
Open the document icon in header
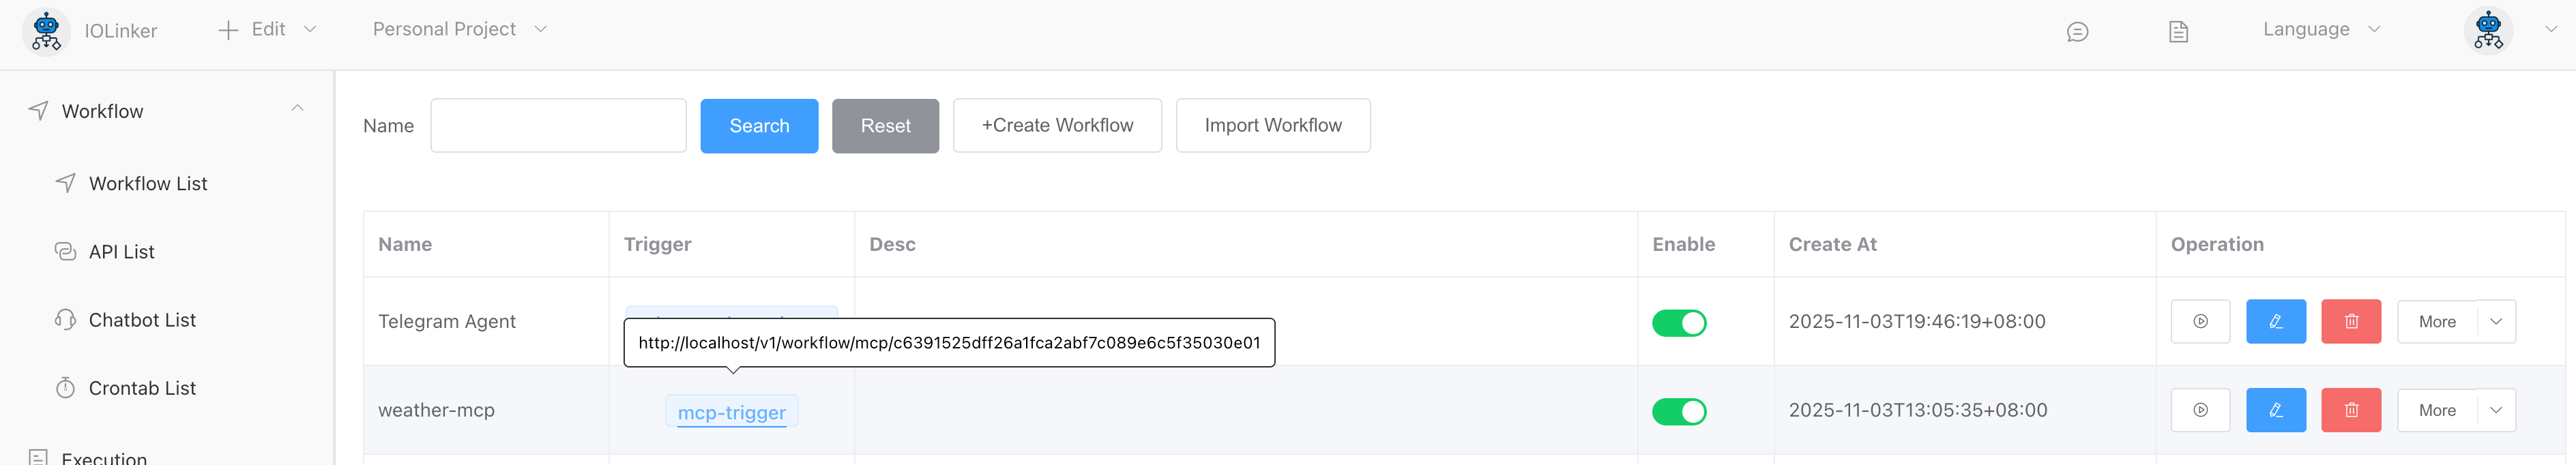[x=2178, y=32]
